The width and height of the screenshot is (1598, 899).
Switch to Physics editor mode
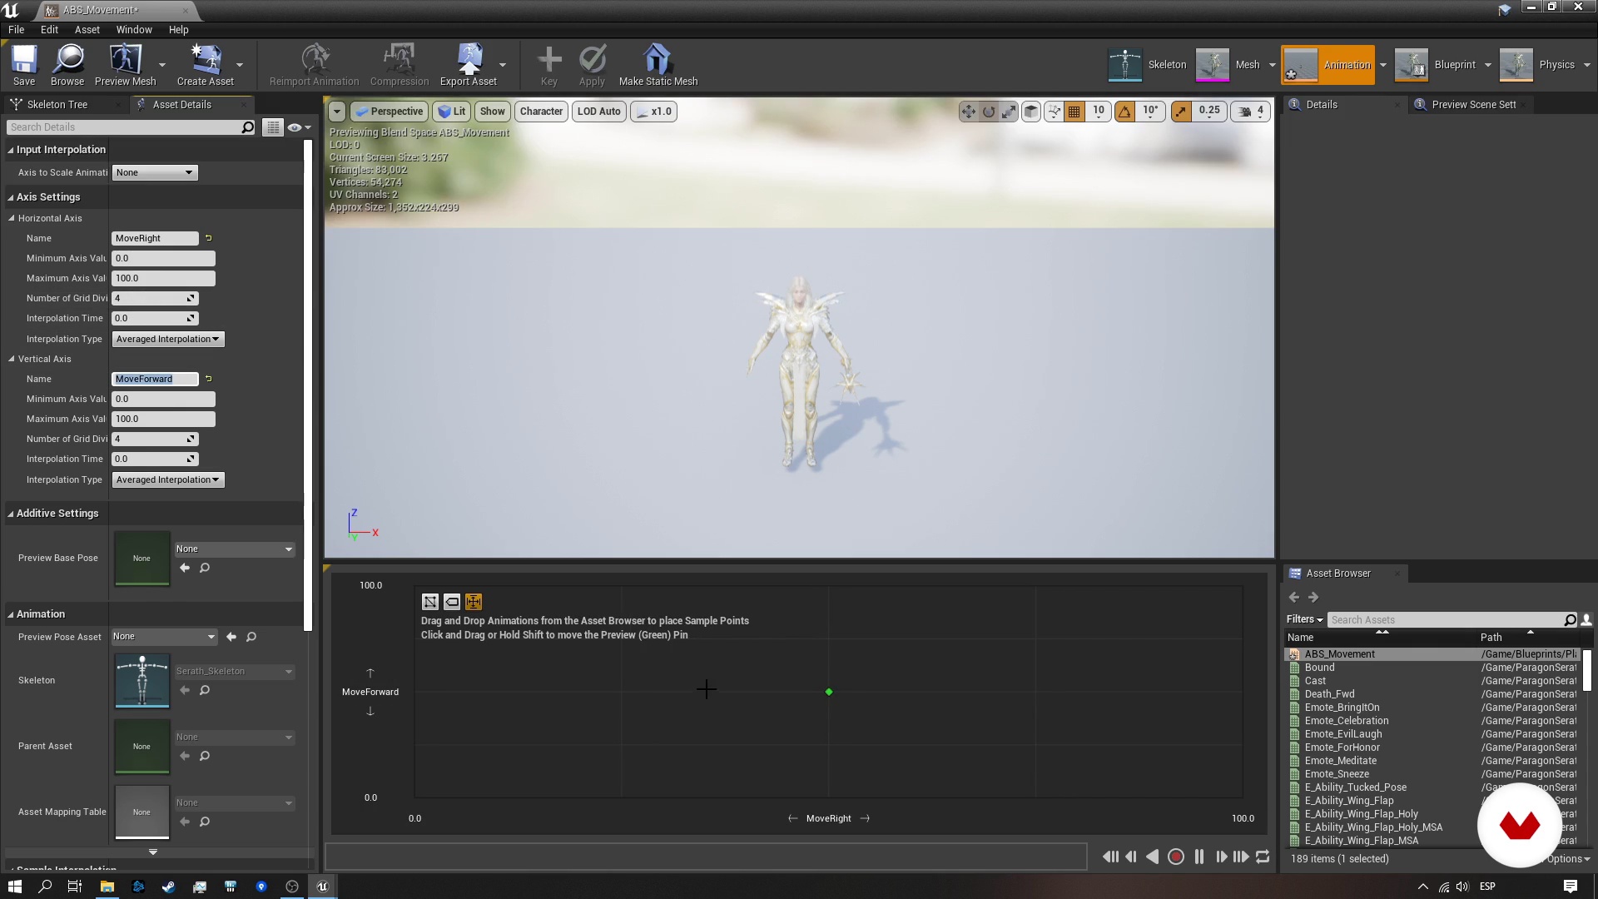[x=1538, y=65]
